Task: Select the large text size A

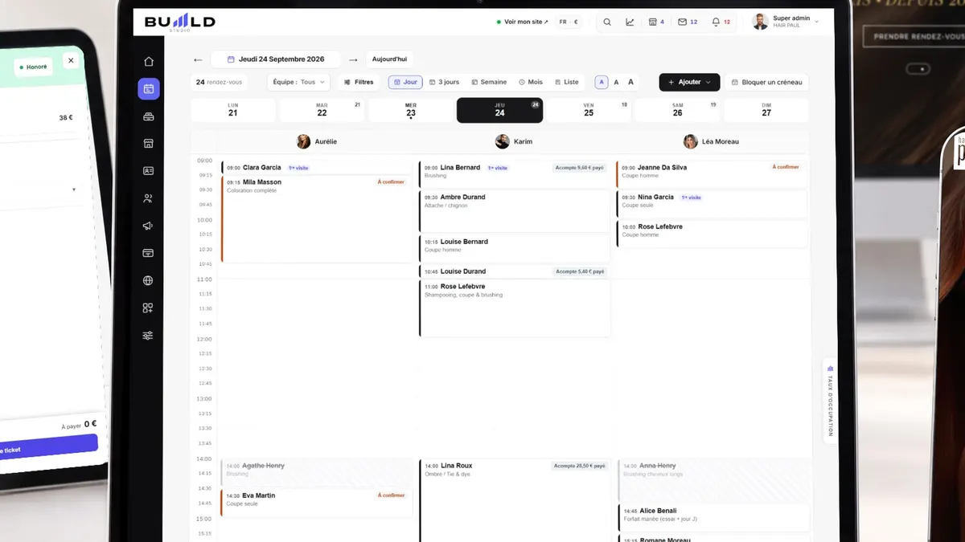Action: click(x=630, y=82)
